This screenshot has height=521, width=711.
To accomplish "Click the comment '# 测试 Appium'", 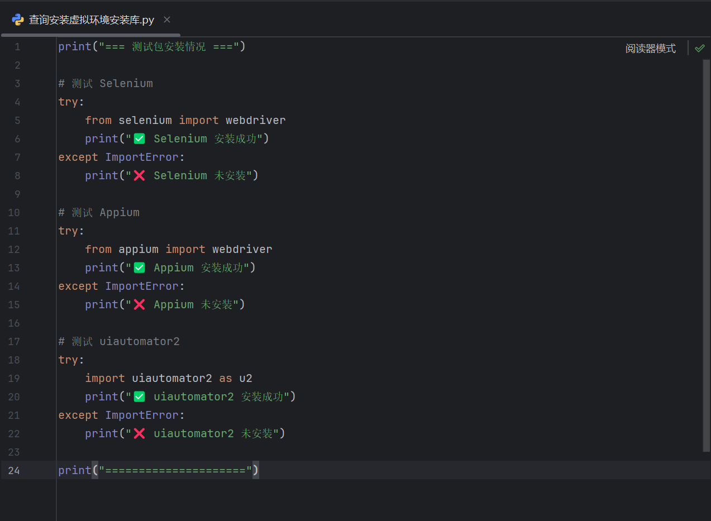I will (x=99, y=213).
